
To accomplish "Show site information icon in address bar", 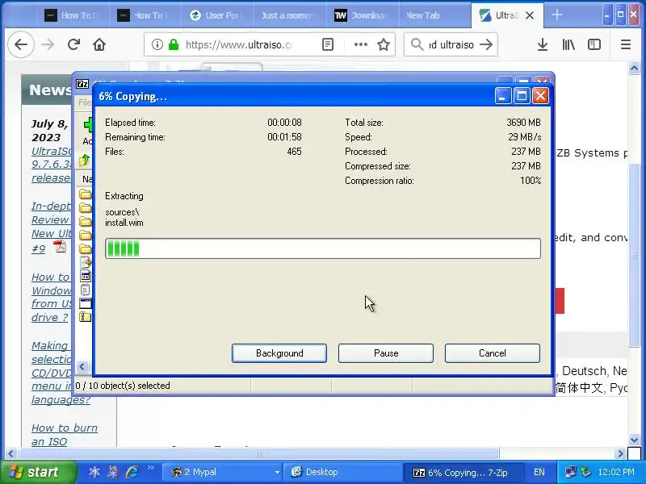I will pyautogui.click(x=157, y=44).
